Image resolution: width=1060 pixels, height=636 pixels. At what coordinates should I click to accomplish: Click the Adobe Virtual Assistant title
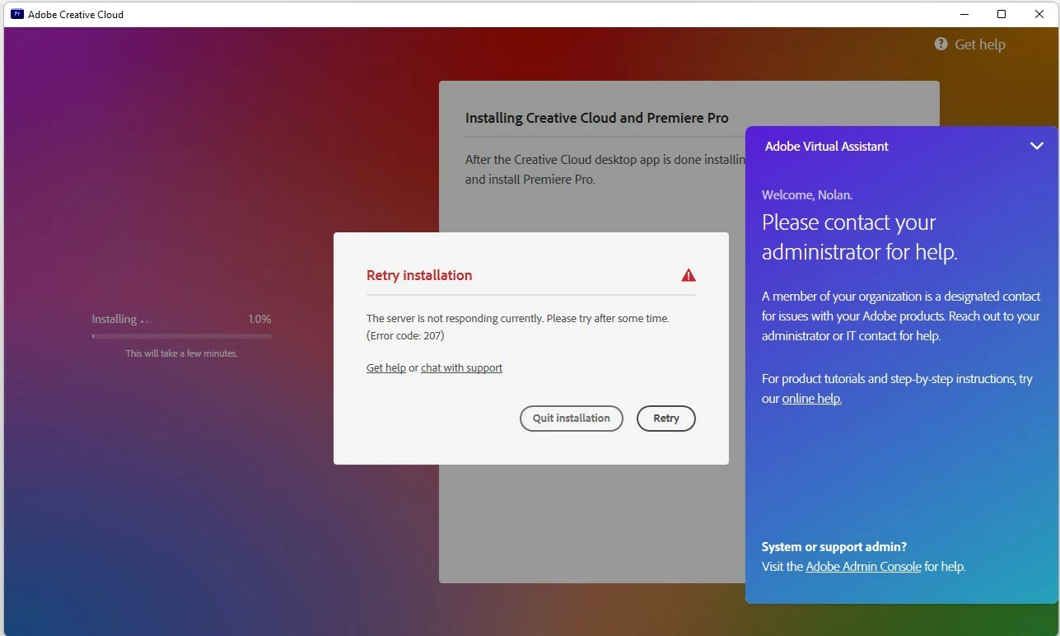pyautogui.click(x=827, y=147)
